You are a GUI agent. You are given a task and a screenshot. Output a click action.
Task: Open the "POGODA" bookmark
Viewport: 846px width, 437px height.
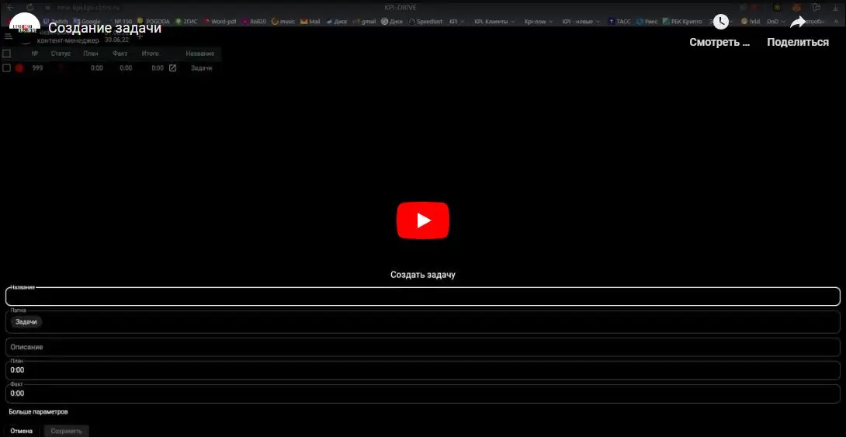(x=153, y=22)
